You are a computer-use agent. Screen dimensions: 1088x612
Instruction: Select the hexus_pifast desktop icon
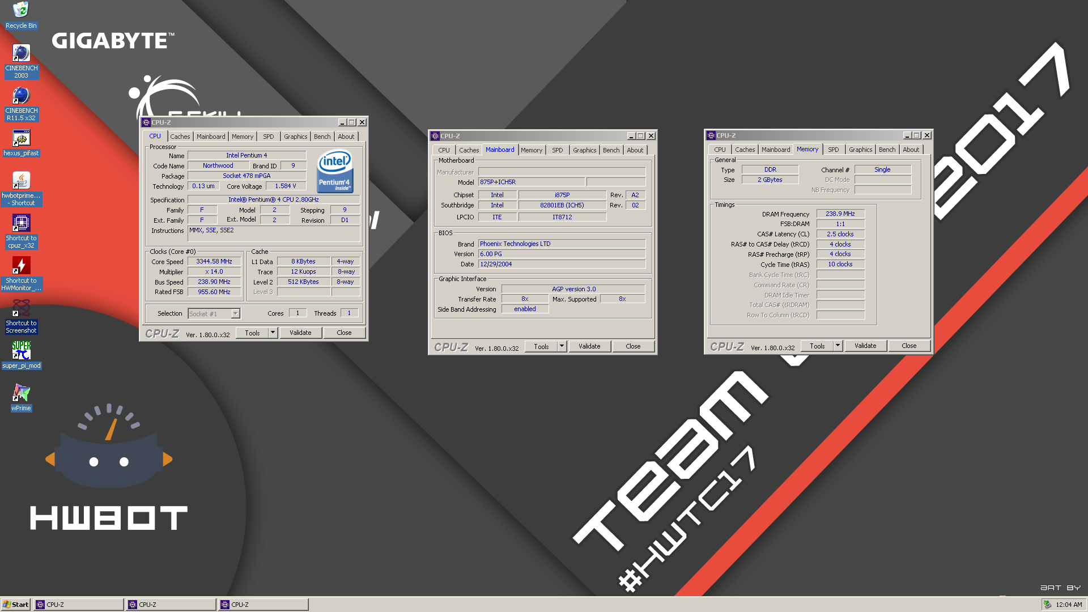pyautogui.click(x=21, y=143)
